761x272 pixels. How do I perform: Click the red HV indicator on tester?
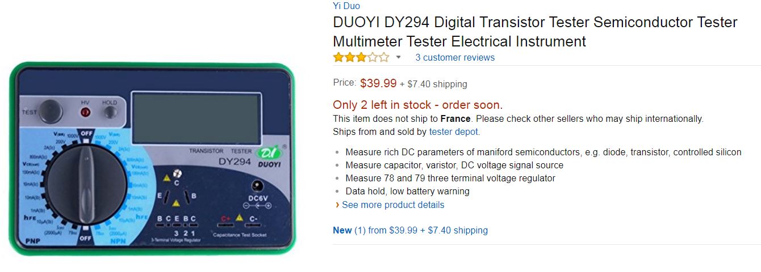[x=86, y=112]
